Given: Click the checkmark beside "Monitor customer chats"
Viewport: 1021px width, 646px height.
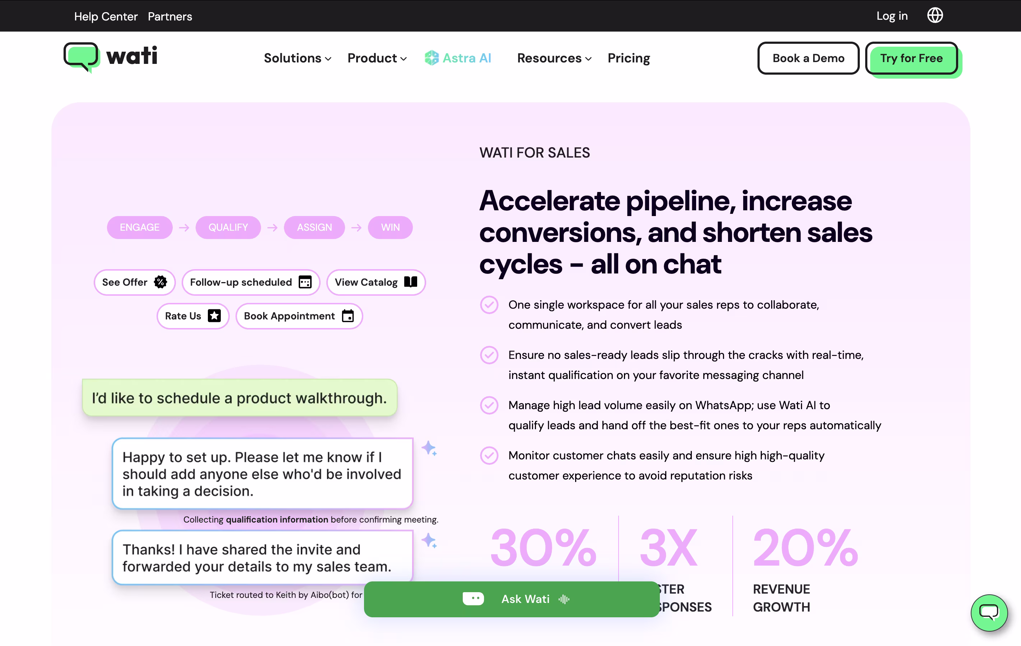Looking at the screenshot, I should 489,456.
